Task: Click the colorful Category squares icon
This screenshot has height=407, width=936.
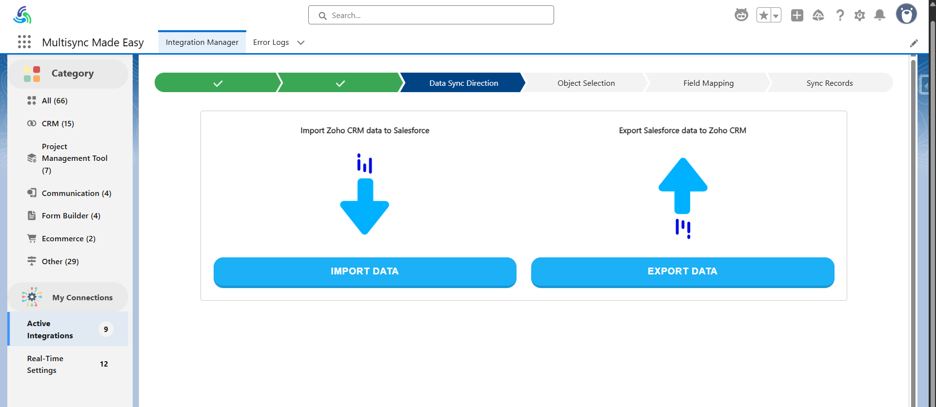Action: [x=32, y=74]
